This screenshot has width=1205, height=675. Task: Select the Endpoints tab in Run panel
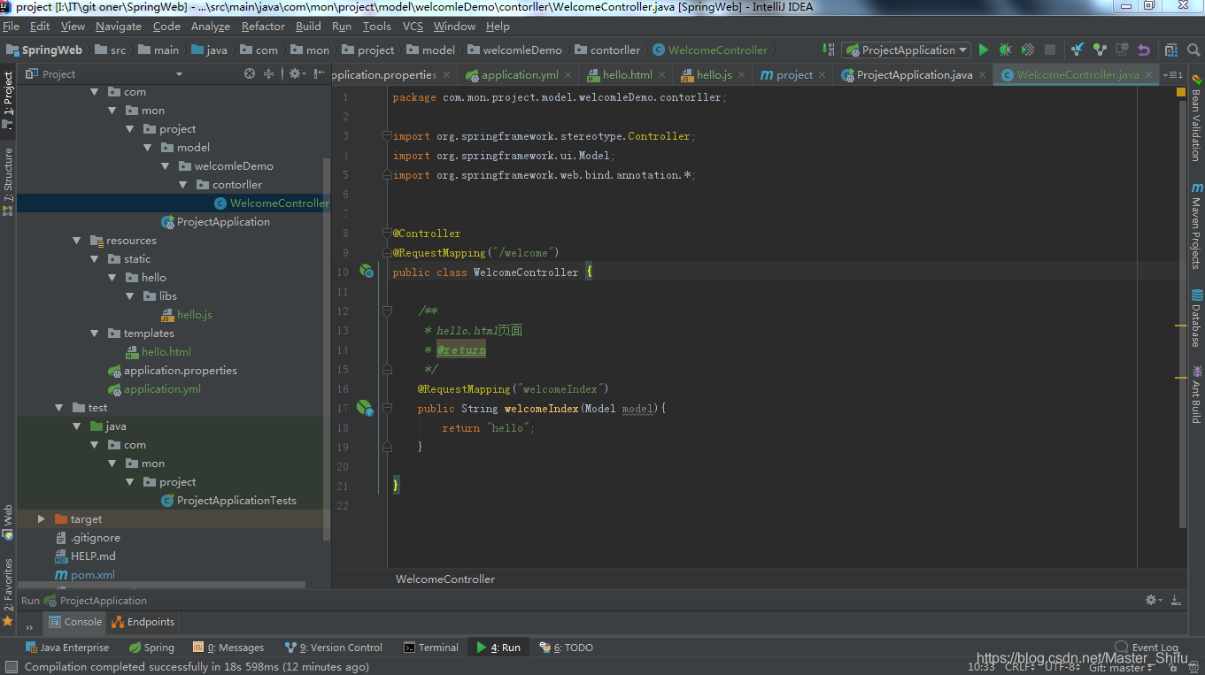click(143, 622)
